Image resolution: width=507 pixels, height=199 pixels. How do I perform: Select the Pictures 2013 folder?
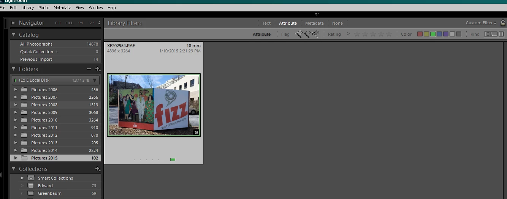[56, 143]
